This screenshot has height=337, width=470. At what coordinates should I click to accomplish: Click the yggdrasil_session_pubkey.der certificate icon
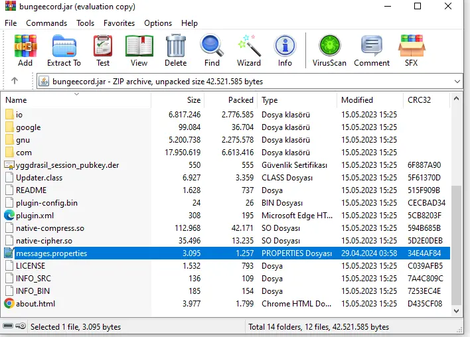point(9,165)
